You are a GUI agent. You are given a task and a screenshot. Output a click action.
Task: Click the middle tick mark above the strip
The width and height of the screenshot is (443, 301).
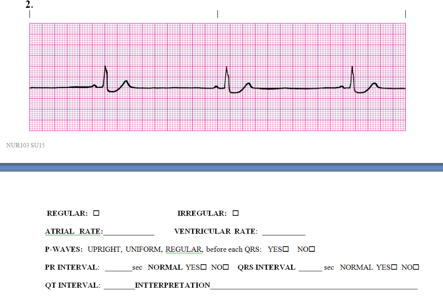click(217, 14)
